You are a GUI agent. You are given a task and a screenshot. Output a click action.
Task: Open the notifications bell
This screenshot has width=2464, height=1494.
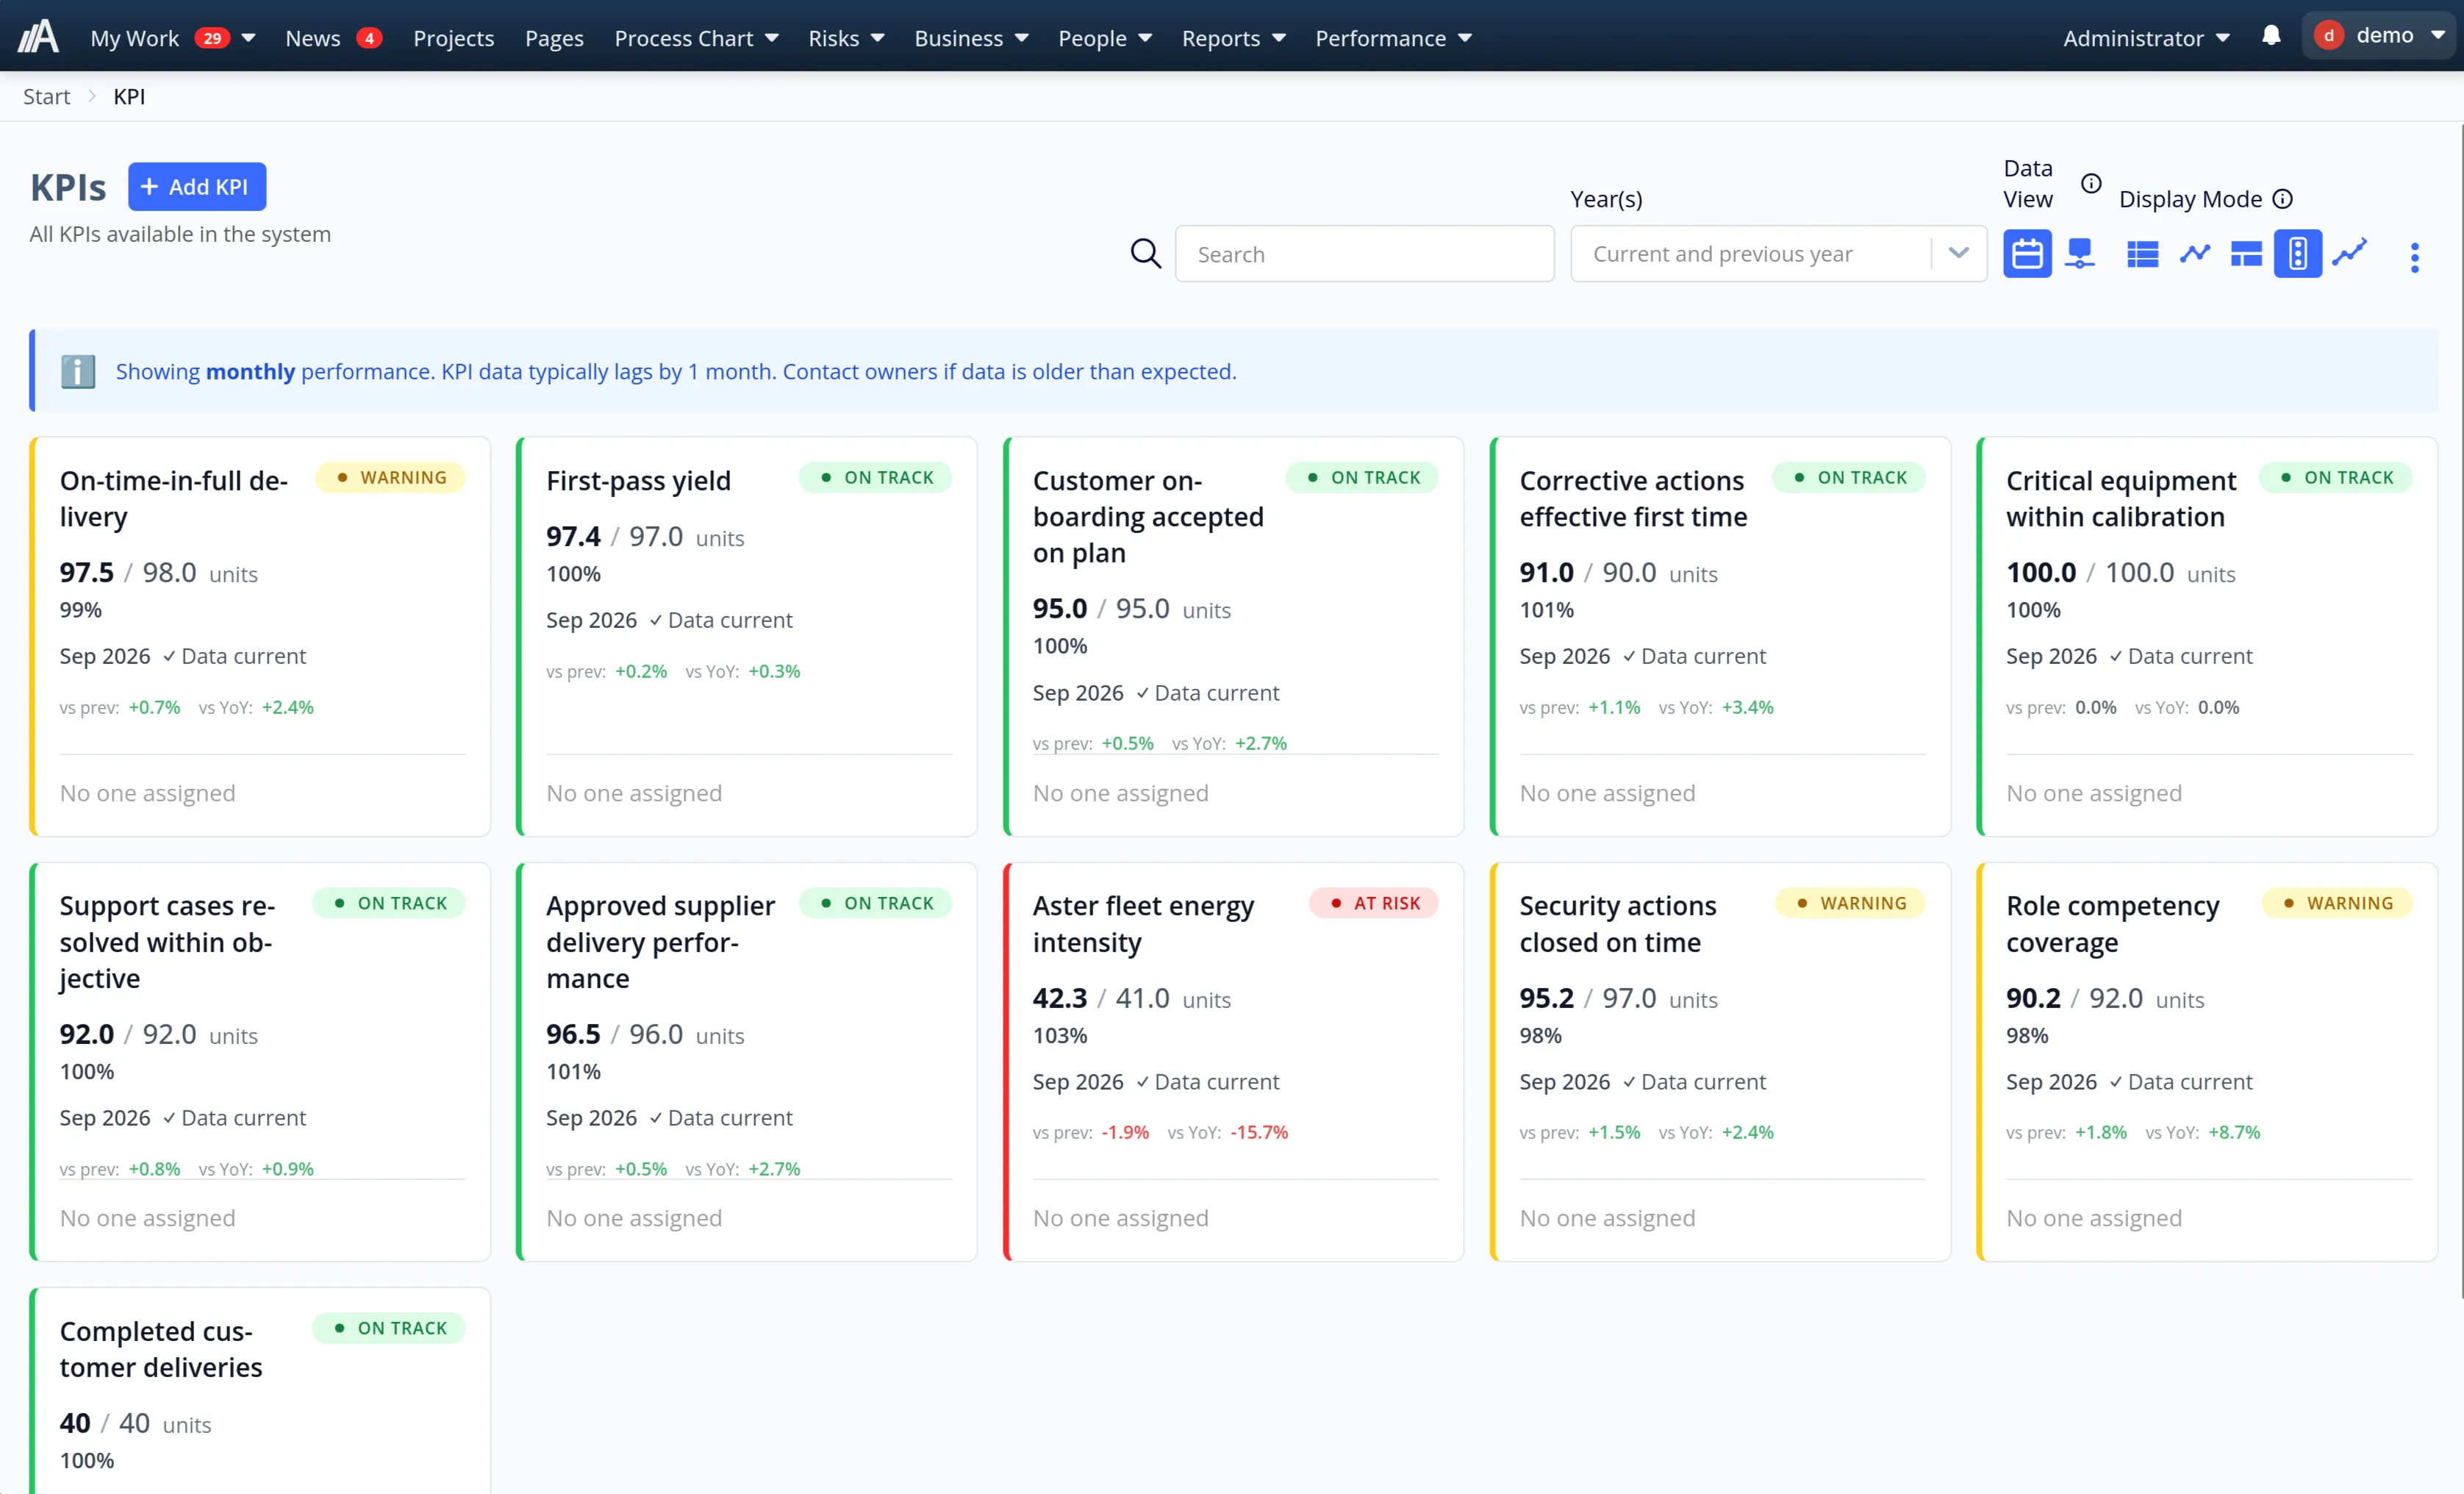point(2271,36)
